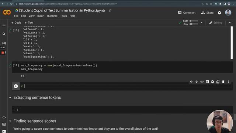
Task: Collapse the header with the up chevron
Action: (230, 23)
